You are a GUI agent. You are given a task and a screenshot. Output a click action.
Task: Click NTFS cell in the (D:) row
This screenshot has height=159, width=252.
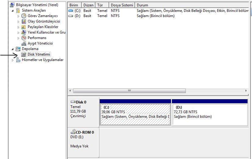pos(115,16)
